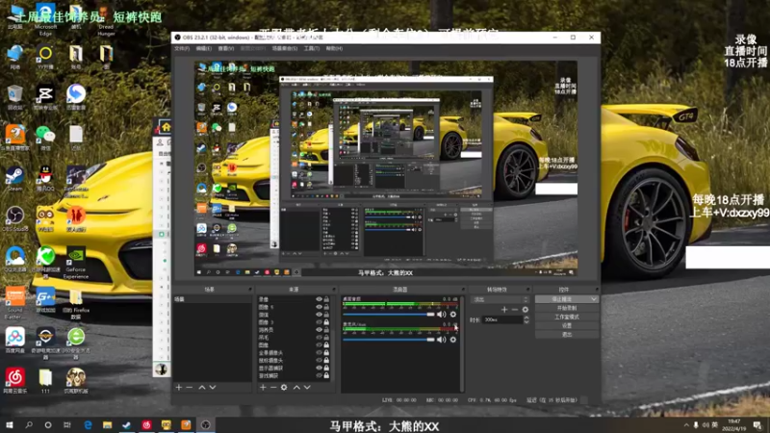
Task: Open the 帮助(H) menu in OBS
Action: pos(334,49)
